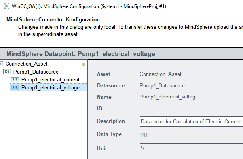Click the WinCC OA window icon in title bar
The image size is (243, 159).
pyautogui.click(x=7, y=6)
